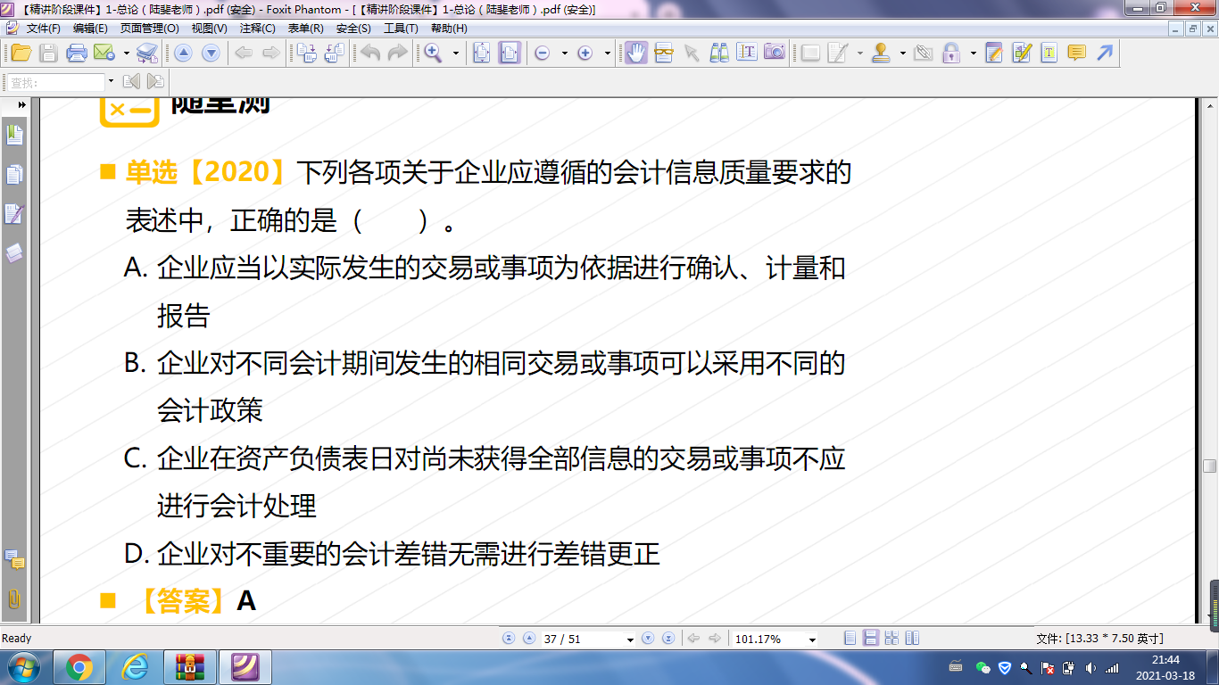Open the 文件(F) menu
This screenshot has width=1219, height=685.
(44, 29)
